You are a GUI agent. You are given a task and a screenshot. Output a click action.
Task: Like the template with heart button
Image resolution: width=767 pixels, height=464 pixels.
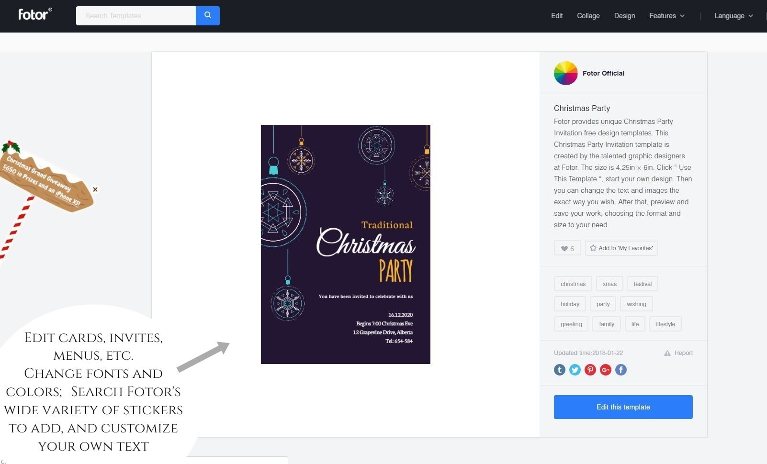(567, 248)
